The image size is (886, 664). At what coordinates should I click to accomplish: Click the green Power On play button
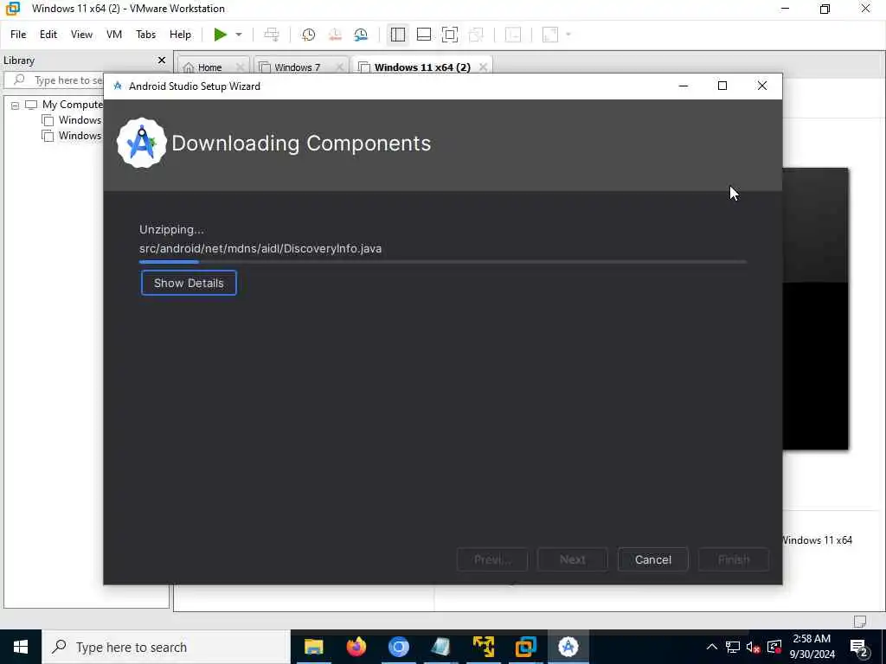pyautogui.click(x=221, y=35)
